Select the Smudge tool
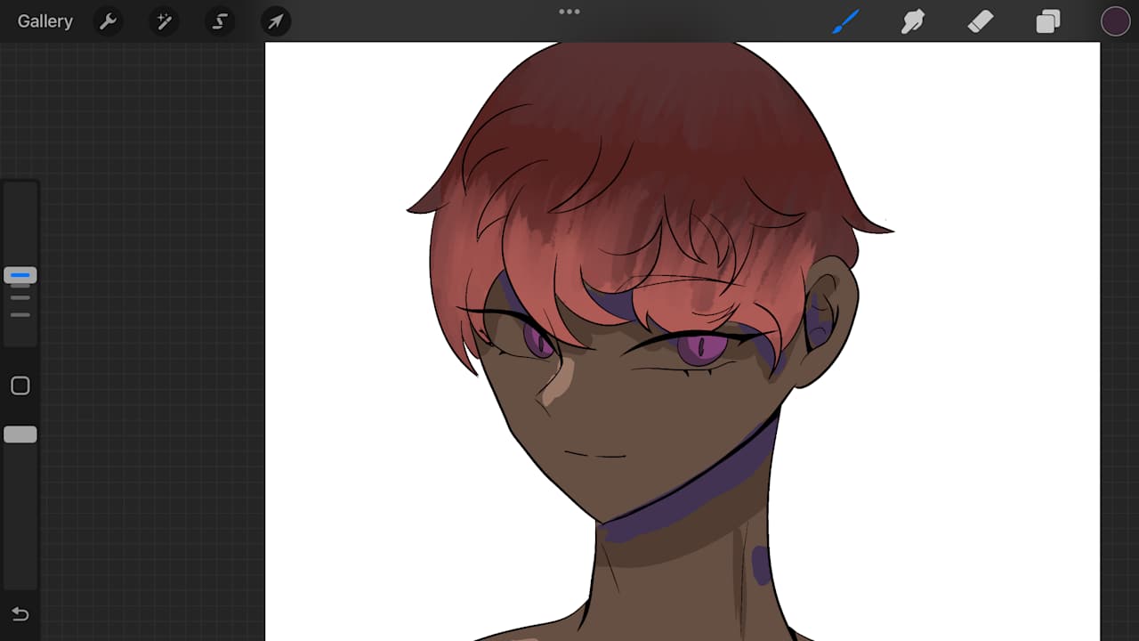The width and height of the screenshot is (1139, 641). (913, 21)
